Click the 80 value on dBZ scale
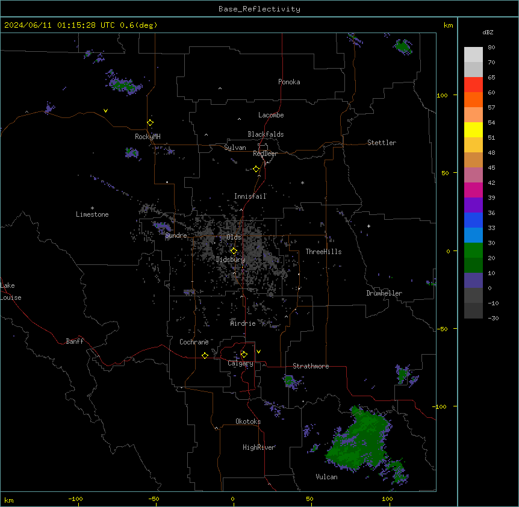The height and width of the screenshot is (507, 519). coord(491,47)
